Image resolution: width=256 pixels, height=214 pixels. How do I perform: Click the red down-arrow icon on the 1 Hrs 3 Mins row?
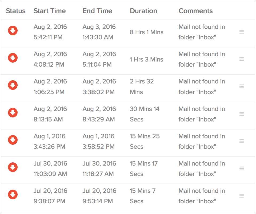[x=13, y=58]
